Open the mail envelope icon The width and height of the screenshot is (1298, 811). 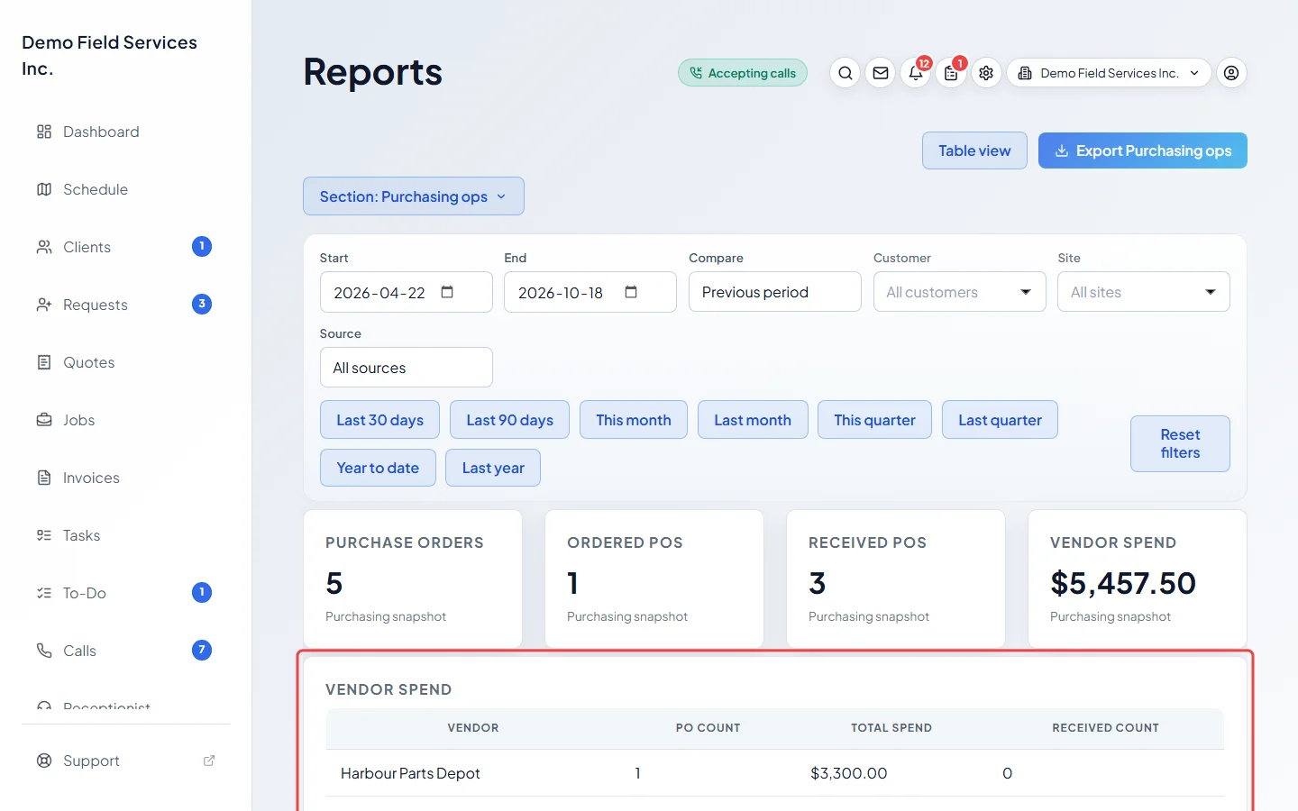(x=881, y=73)
